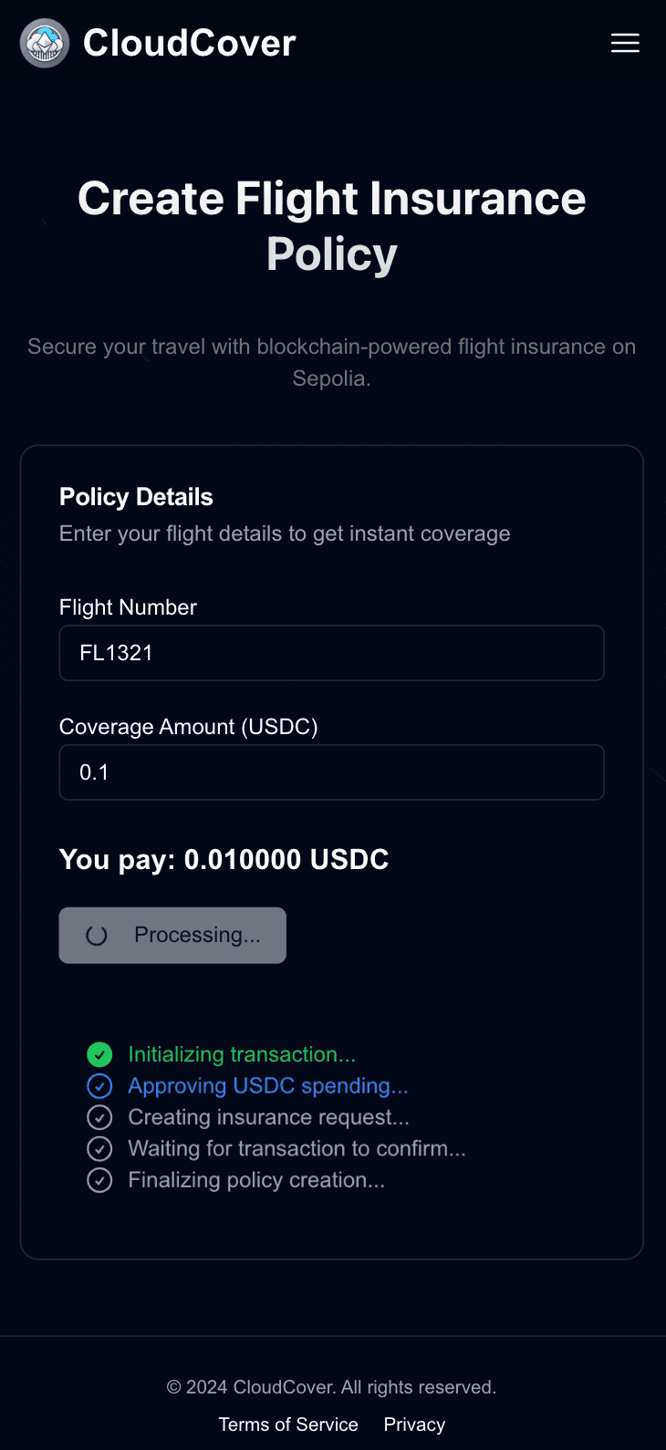Click the blue Approving USDC check icon
The height and width of the screenshot is (1450, 666).
coord(99,1086)
